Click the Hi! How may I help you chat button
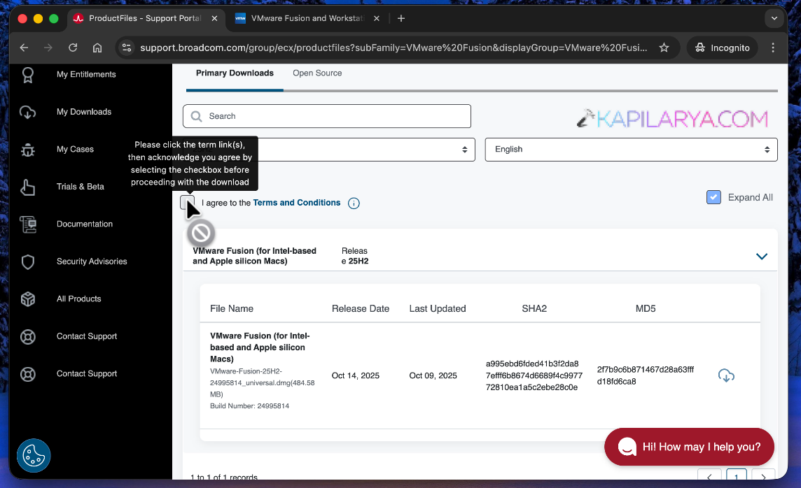801x488 pixels. tap(689, 447)
